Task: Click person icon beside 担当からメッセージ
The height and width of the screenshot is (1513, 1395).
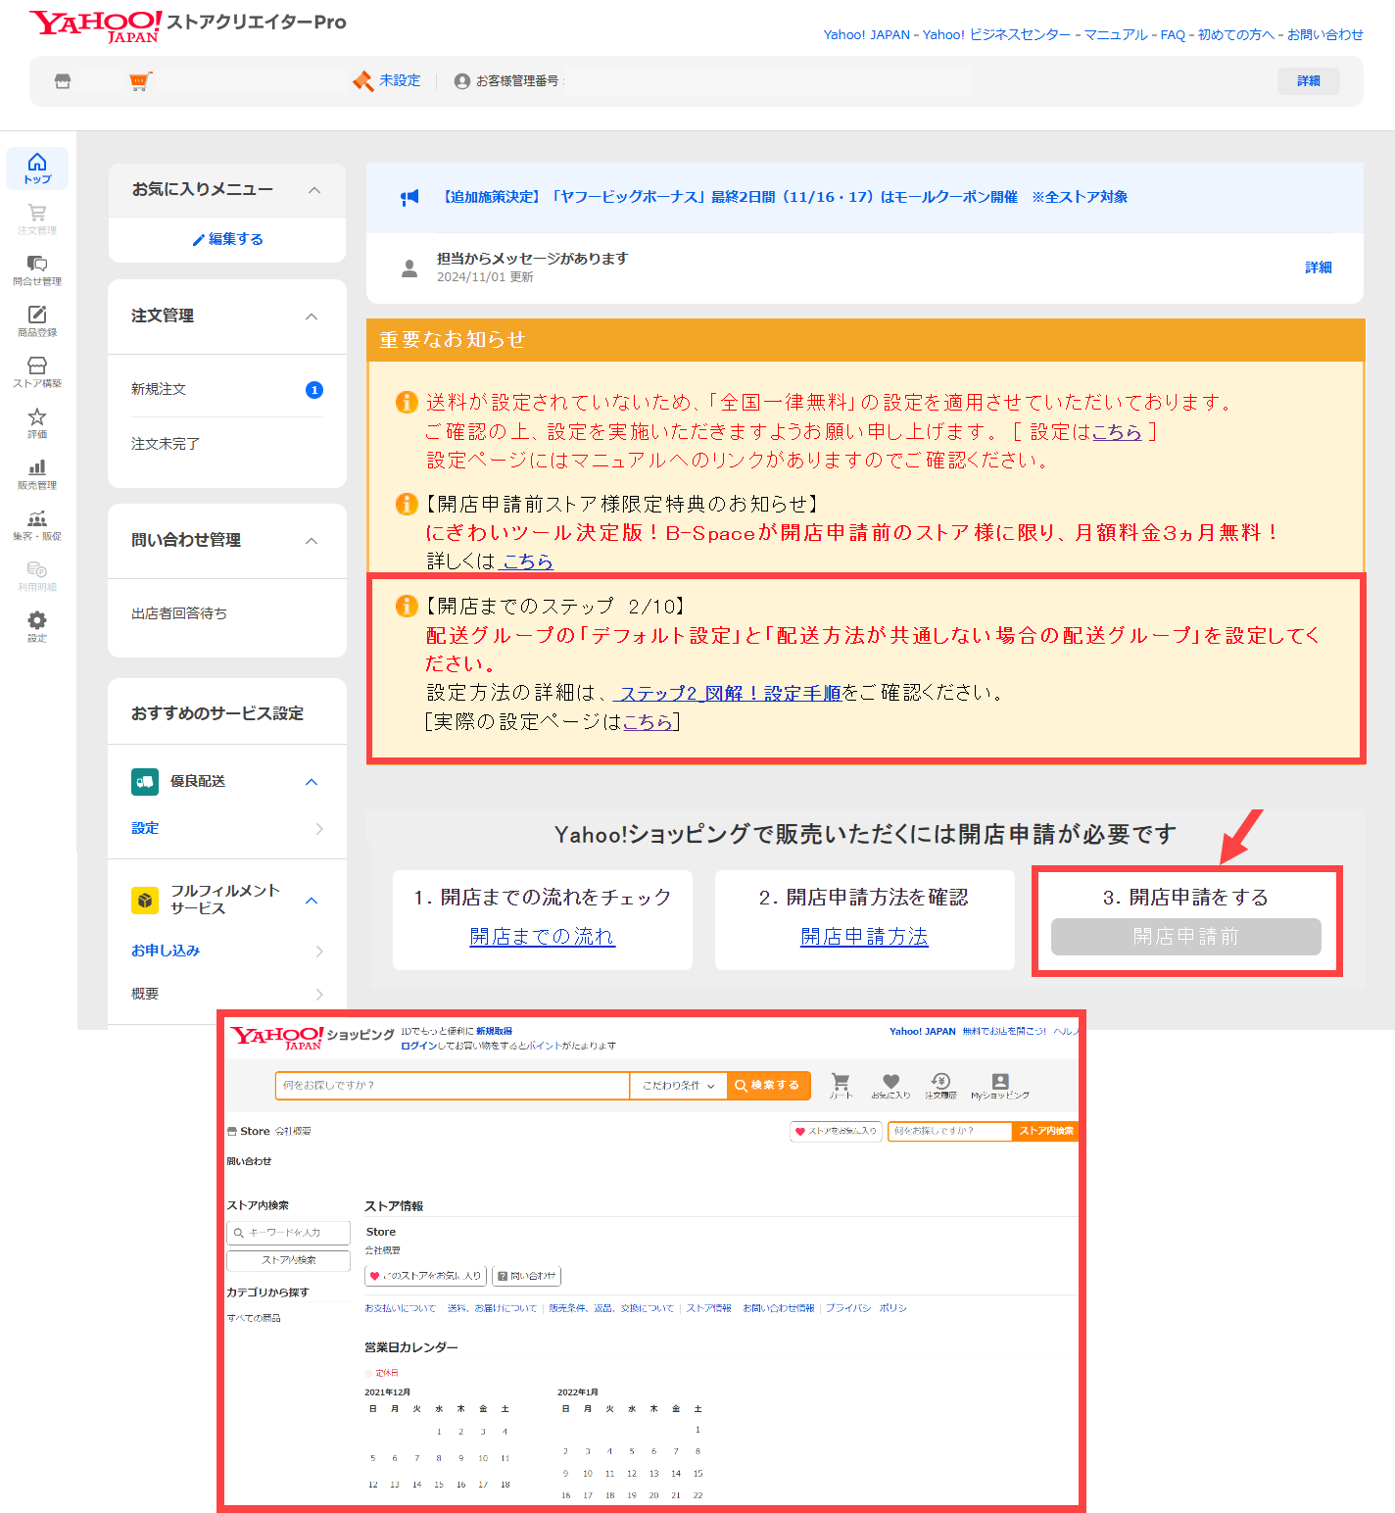Action: pyautogui.click(x=409, y=268)
